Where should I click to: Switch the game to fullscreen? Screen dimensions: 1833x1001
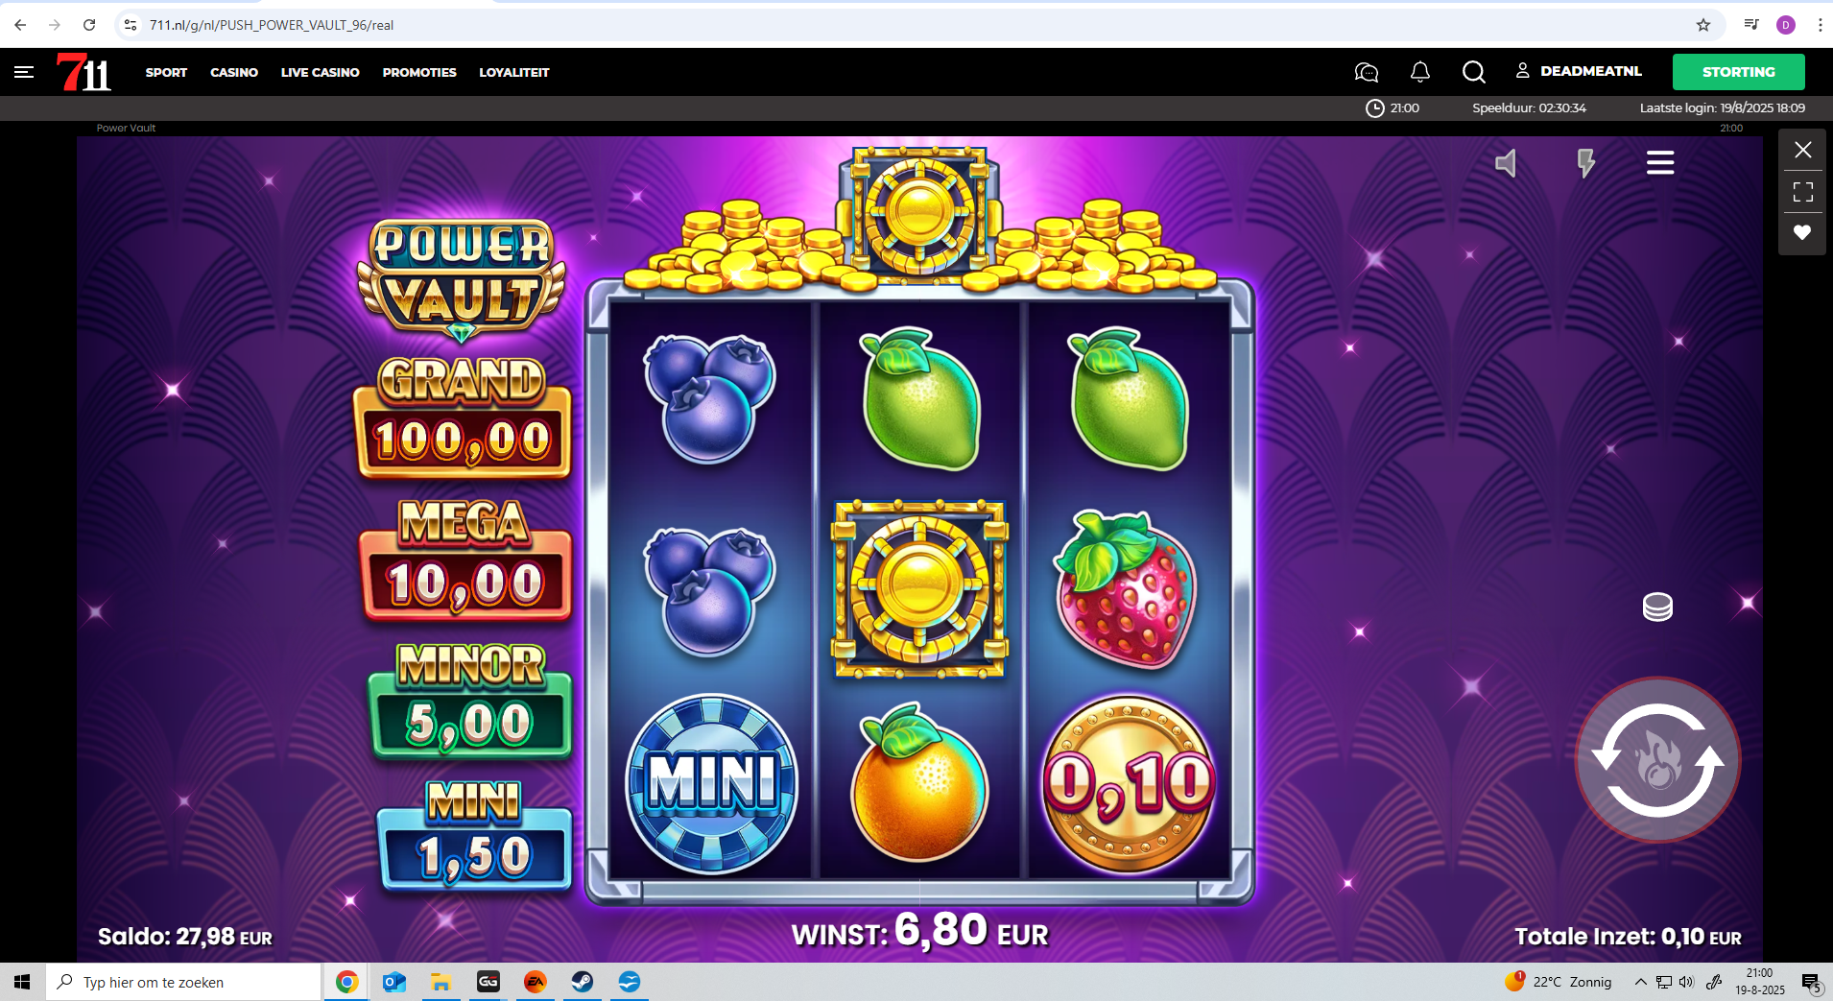(1802, 192)
